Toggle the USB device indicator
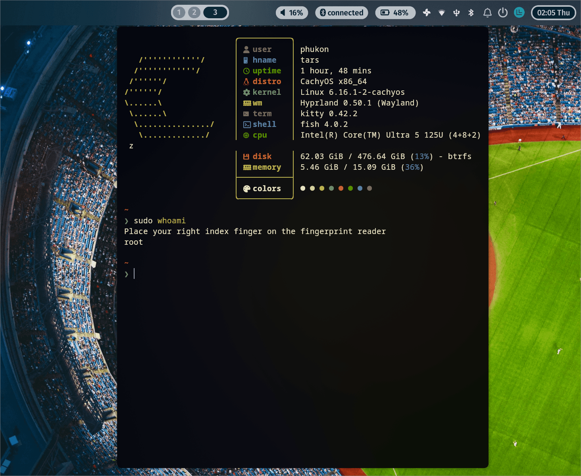 click(x=456, y=12)
